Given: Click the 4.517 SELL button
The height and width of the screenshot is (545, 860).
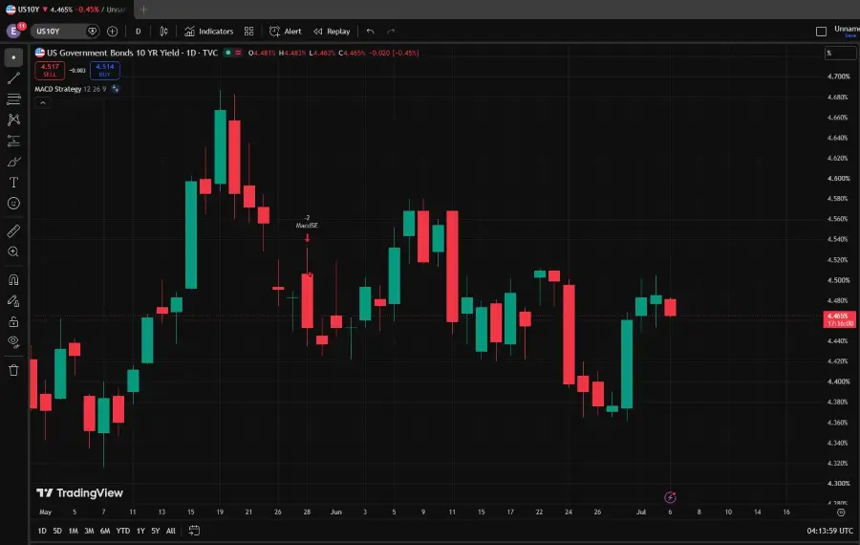Looking at the screenshot, I should 50,70.
